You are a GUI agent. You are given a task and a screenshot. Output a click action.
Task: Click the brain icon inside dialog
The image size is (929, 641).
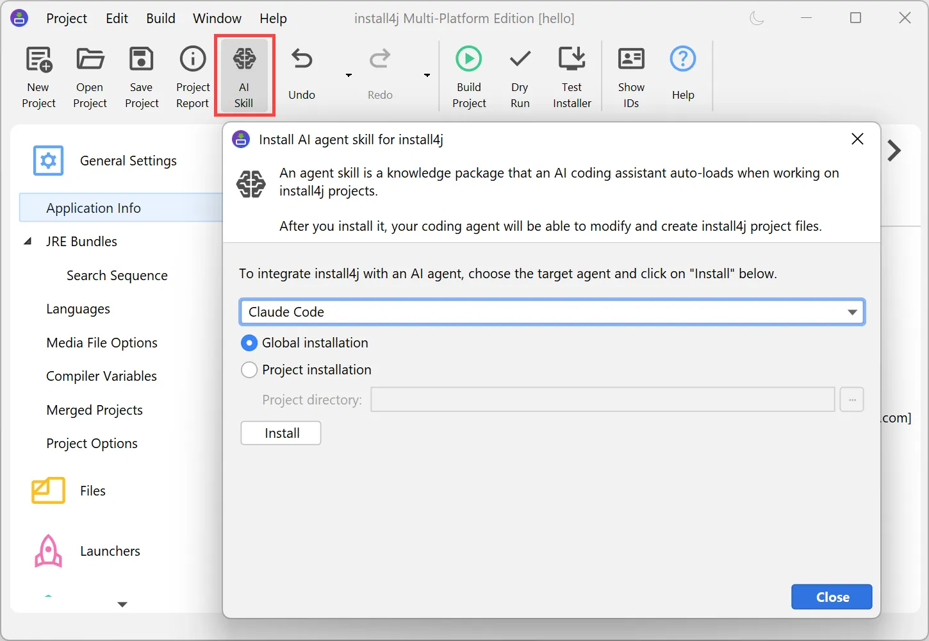pos(251,184)
